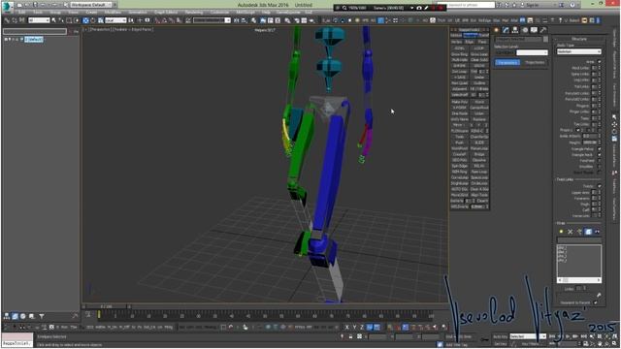The height and width of the screenshot is (349, 621).
Task: Open the Edit menu
Action: click(21, 13)
